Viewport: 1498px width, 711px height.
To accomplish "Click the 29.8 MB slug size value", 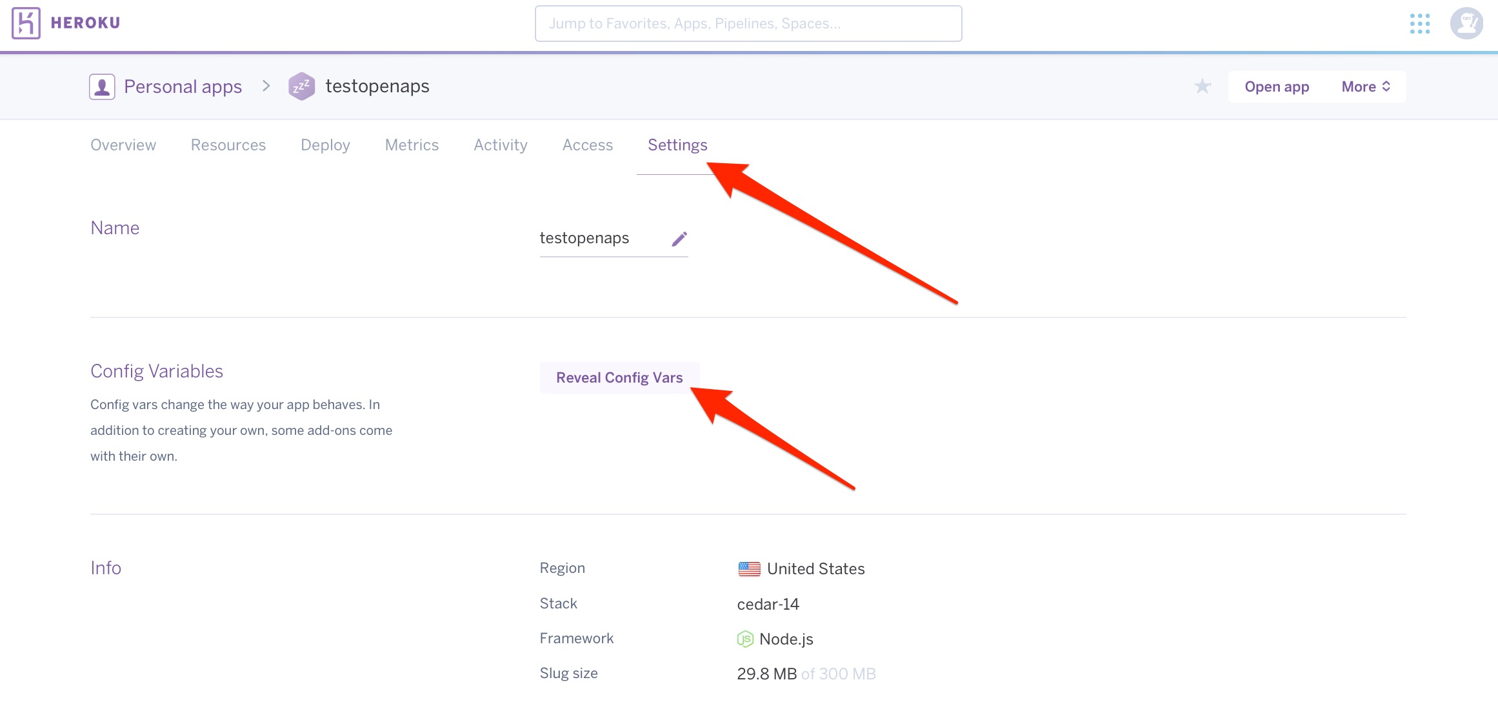I will (x=766, y=674).
